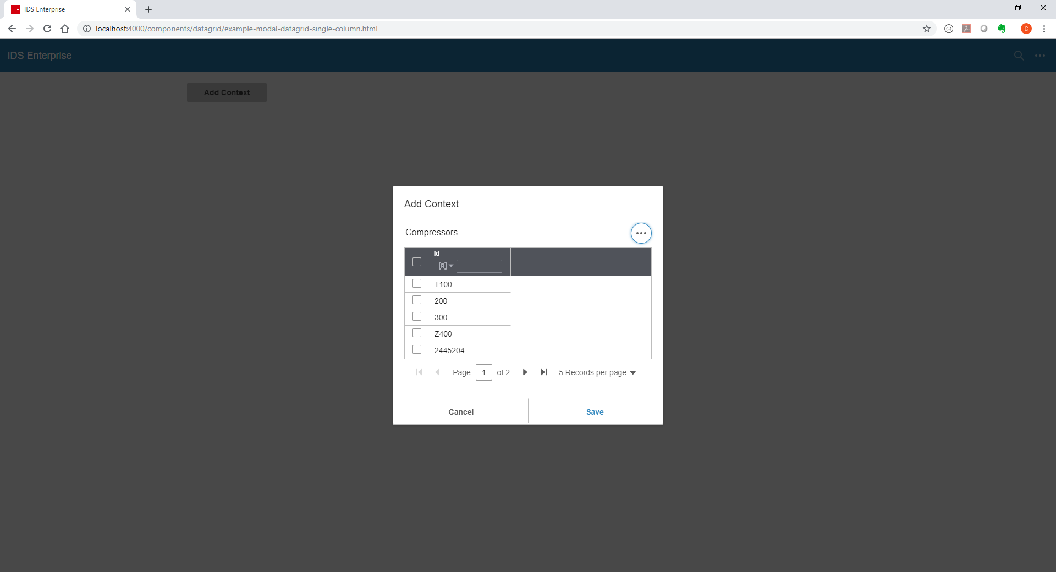Select the T100 cell
The width and height of the screenshot is (1056, 572).
469,284
